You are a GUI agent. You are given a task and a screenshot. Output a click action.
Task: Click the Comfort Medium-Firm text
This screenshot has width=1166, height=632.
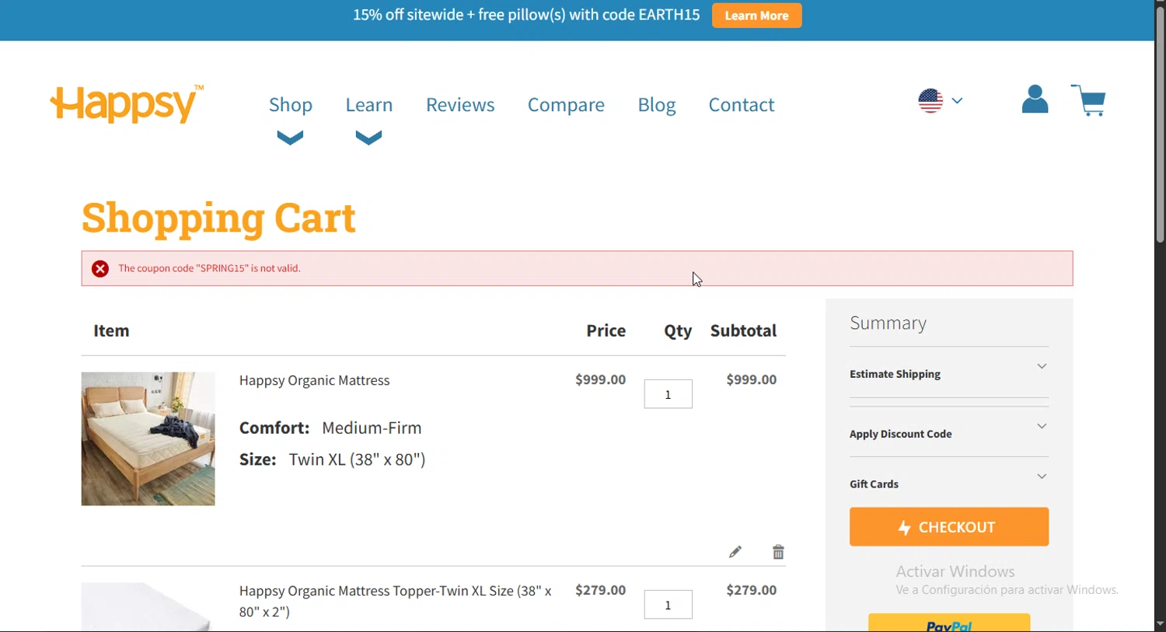point(330,428)
